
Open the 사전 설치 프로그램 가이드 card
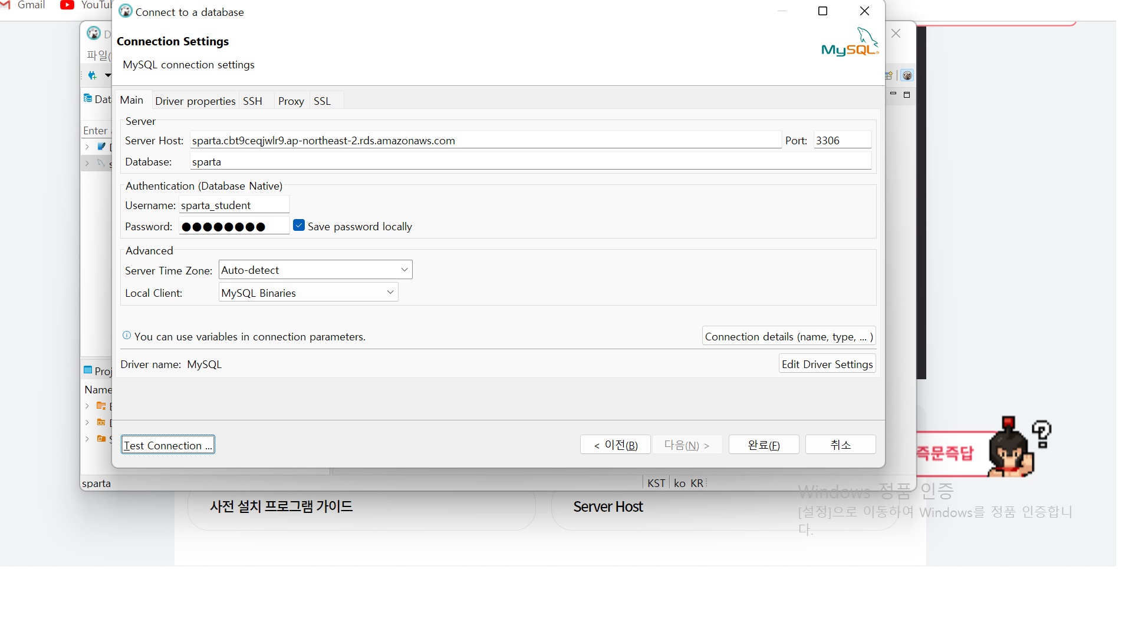tap(361, 507)
